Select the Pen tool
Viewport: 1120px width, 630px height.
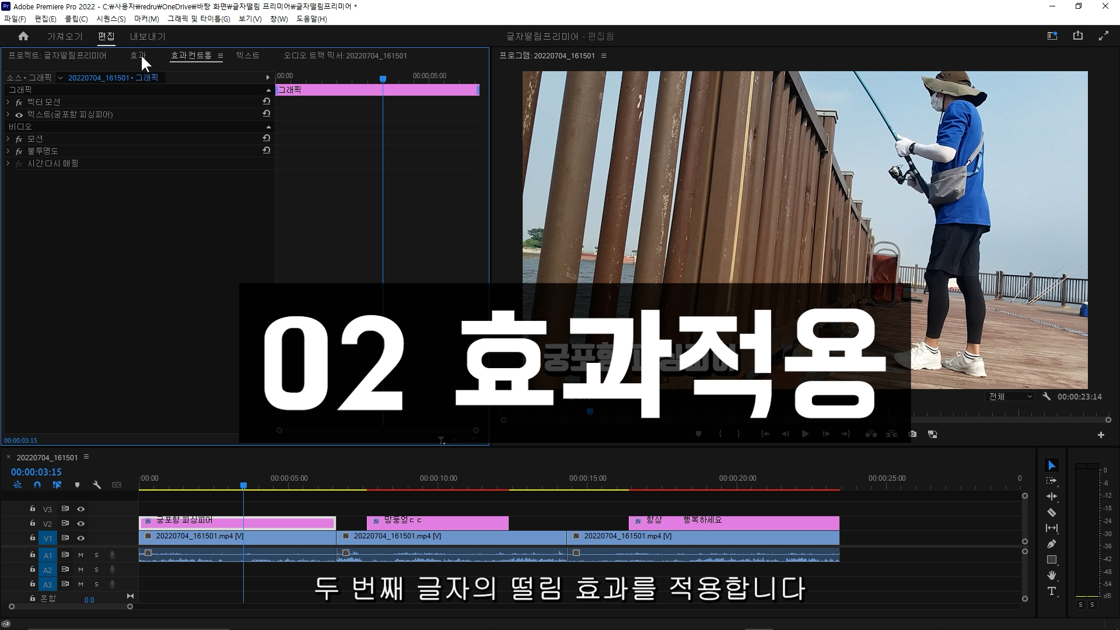pyautogui.click(x=1051, y=544)
